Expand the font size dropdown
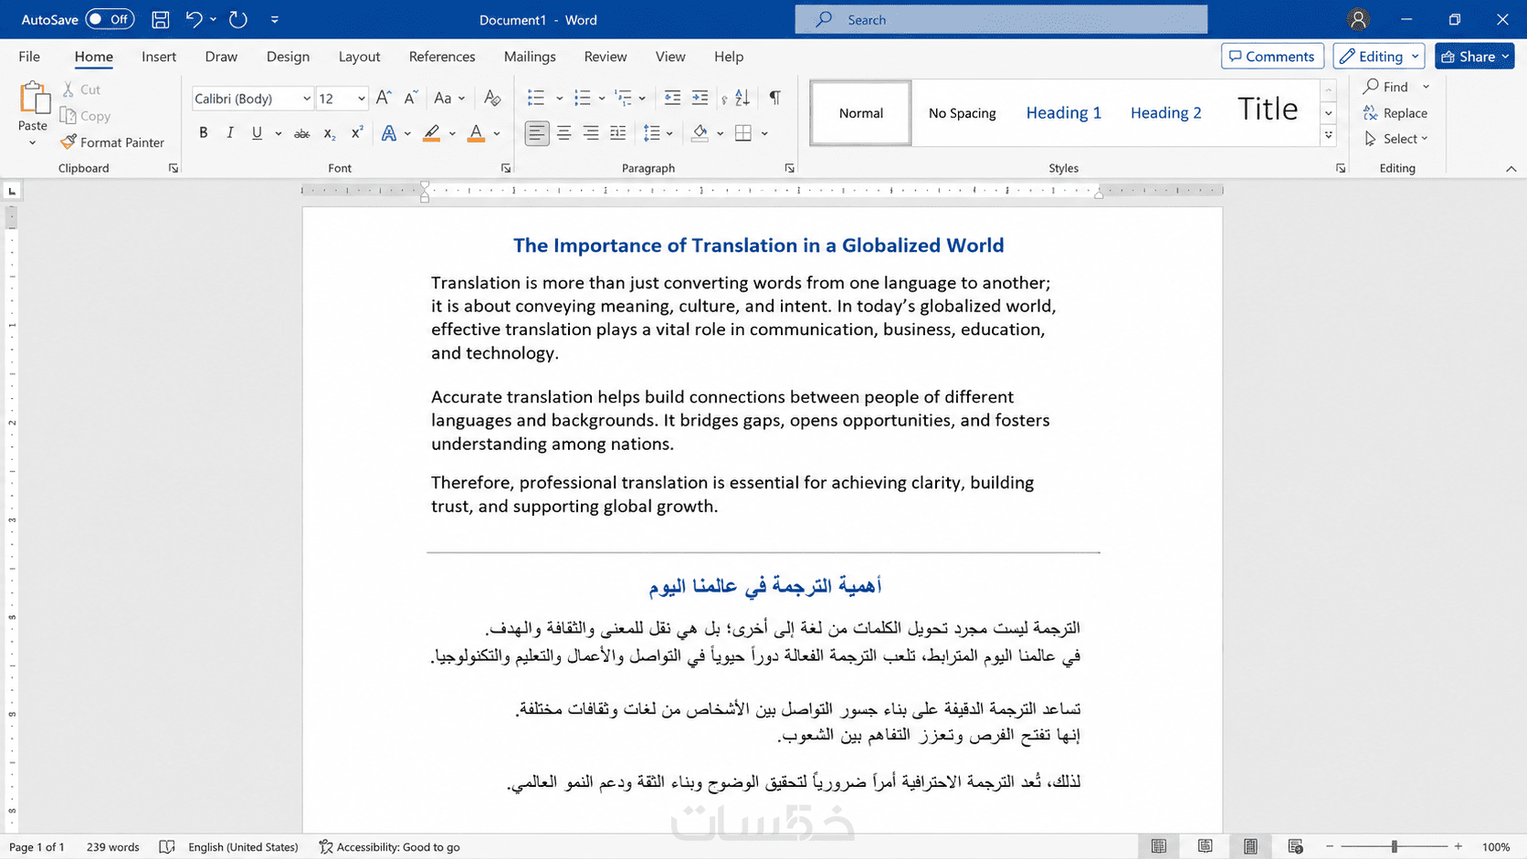 (362, 99)
